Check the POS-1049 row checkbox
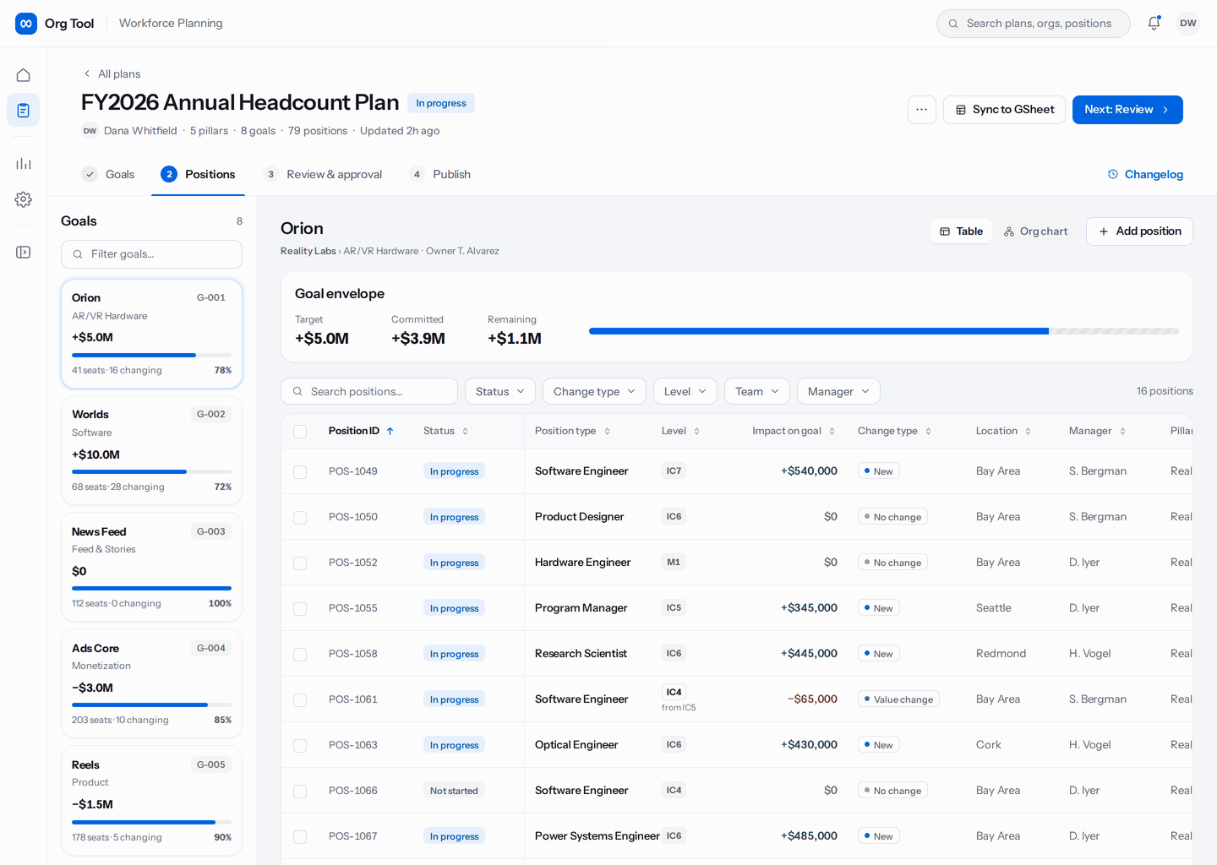 tap(300, 472)
